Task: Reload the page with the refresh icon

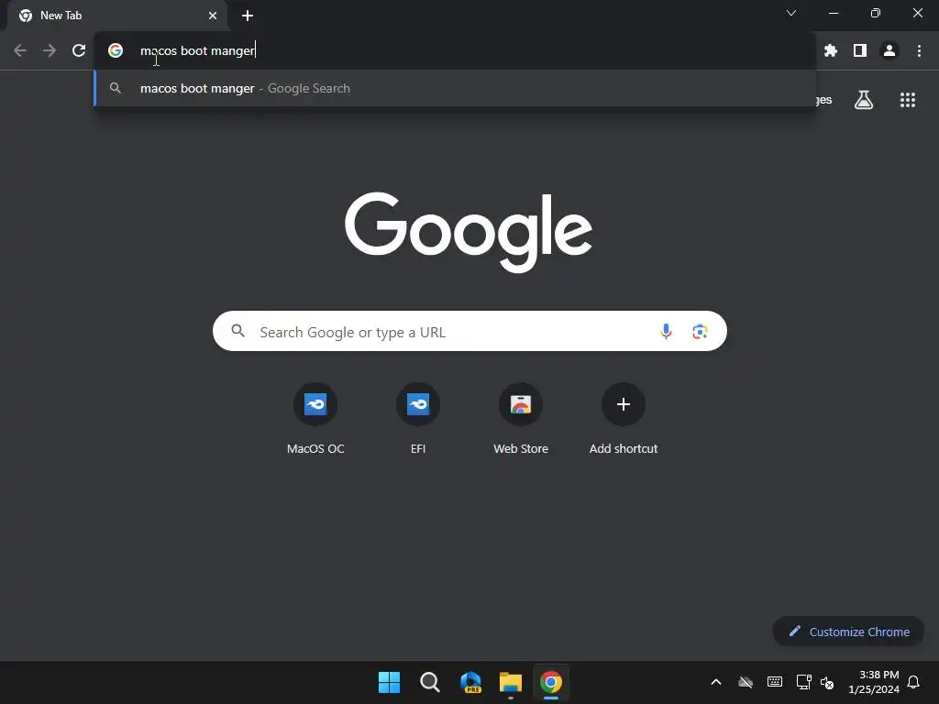Action: (79, 51)
